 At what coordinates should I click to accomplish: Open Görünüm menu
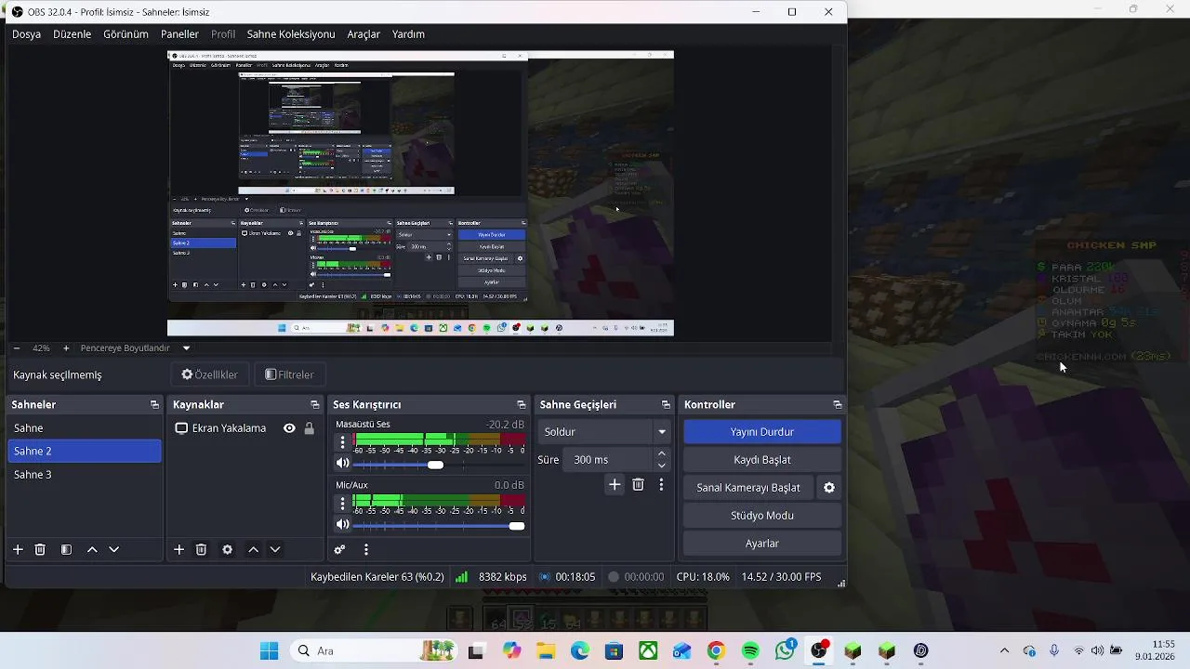[126, 34]
